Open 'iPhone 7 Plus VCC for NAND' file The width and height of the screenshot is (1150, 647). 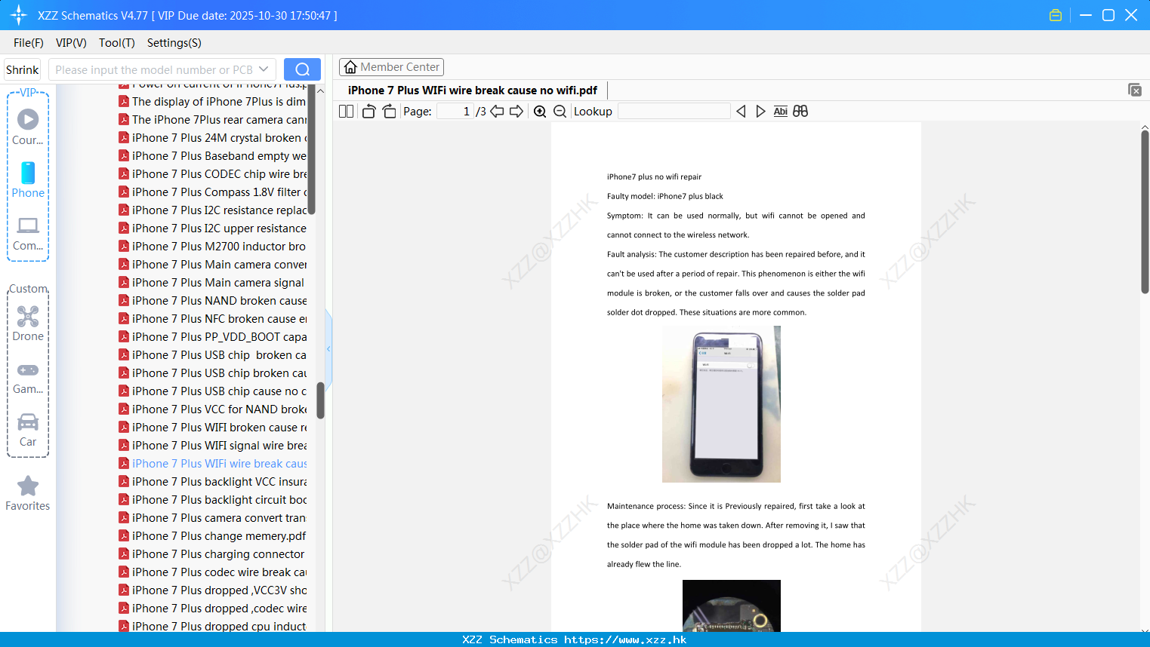pyautogui.click(x=212, y=409)
